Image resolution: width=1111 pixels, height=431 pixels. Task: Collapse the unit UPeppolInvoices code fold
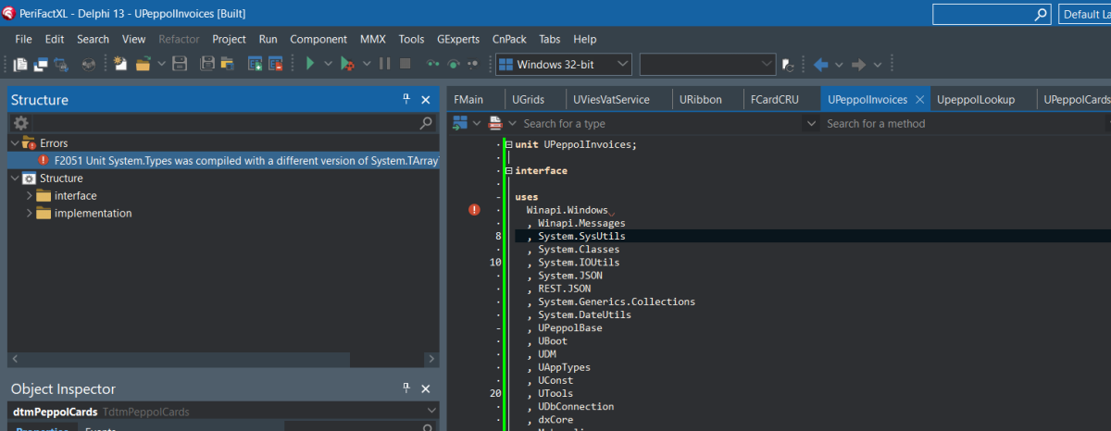pyautogui.click(x=507, y=144)
